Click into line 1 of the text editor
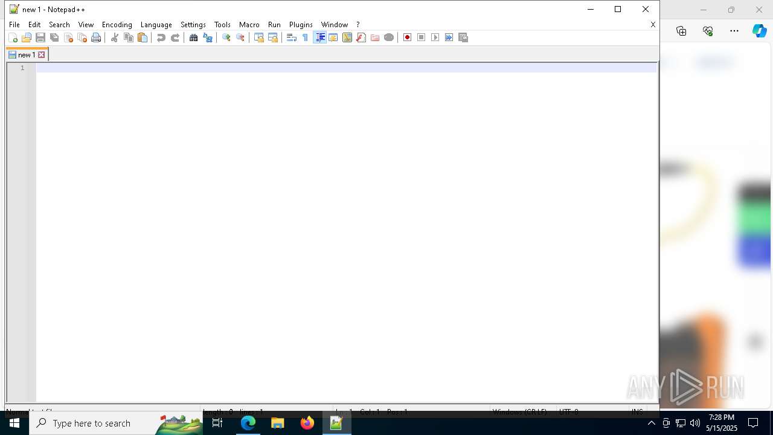Viewport: 773px width, 435px height. pos(347,68)
